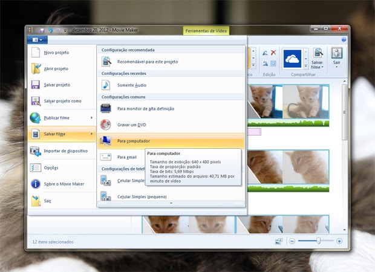Click the Publicar filme globe icon
This screenshot has width=375, height=272.
(35, 118)
